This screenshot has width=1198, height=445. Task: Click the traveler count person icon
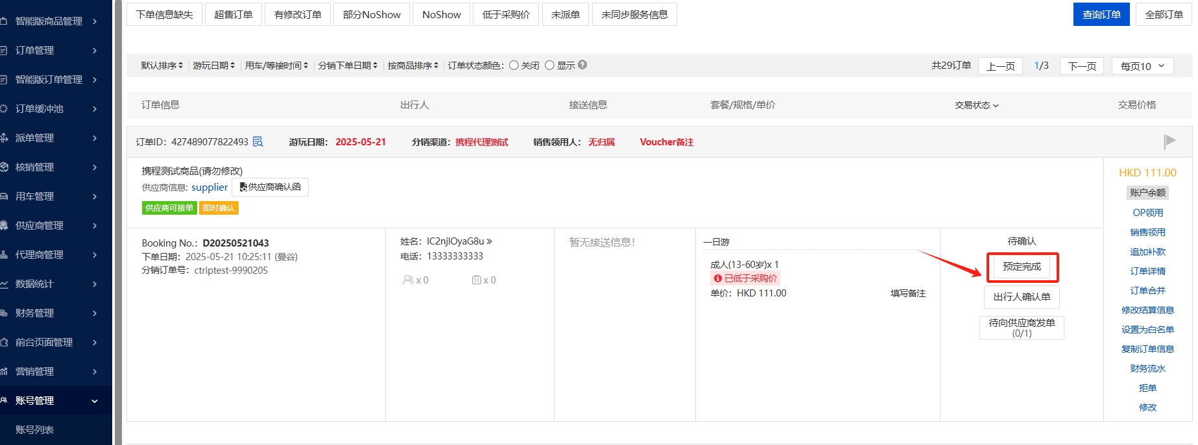coord(408,280)
